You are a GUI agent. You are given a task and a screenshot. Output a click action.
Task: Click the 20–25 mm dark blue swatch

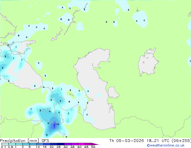tap(54, 144)
